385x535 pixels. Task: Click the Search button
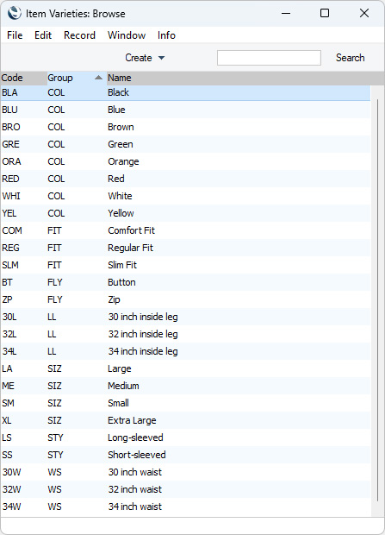350,58
